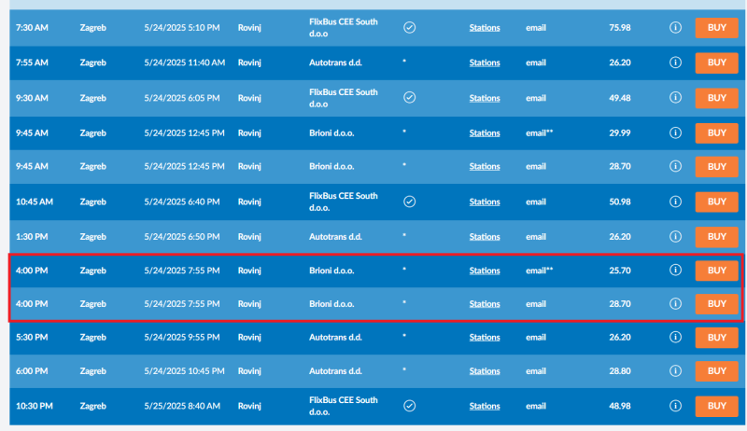
Task: Click the checkmark icon on 7:30 AM row
Action: (x=409, y=28)
